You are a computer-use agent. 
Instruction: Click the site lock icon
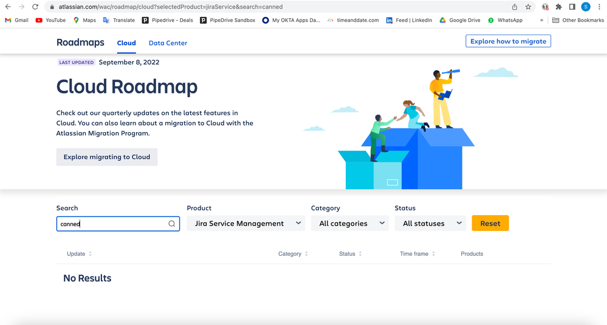[52, 7]
